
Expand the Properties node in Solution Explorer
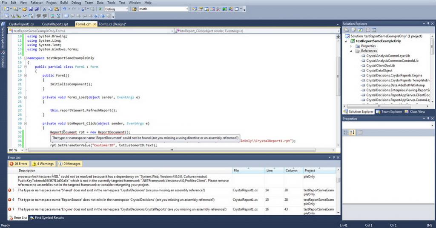(x=351, y=46)
